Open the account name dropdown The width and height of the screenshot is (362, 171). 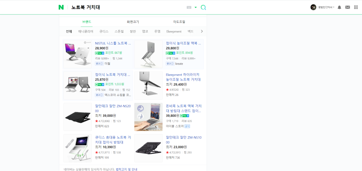326,7
